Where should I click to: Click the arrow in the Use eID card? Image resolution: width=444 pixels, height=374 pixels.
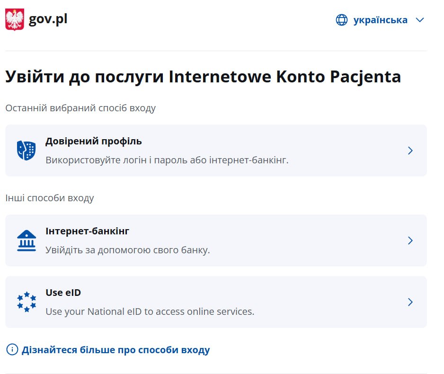(410, 302)
